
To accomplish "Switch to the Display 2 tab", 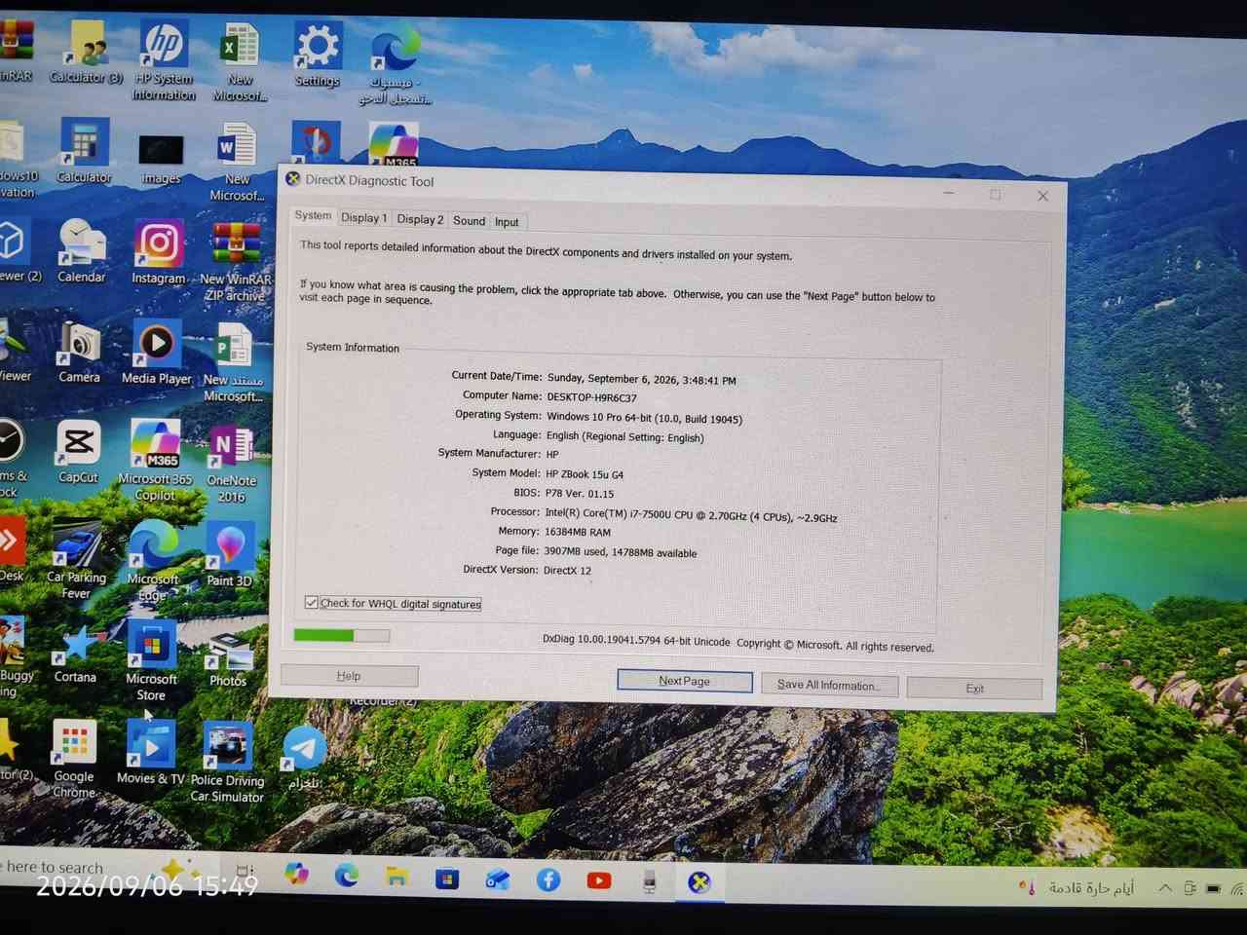I will coord(420,219).
